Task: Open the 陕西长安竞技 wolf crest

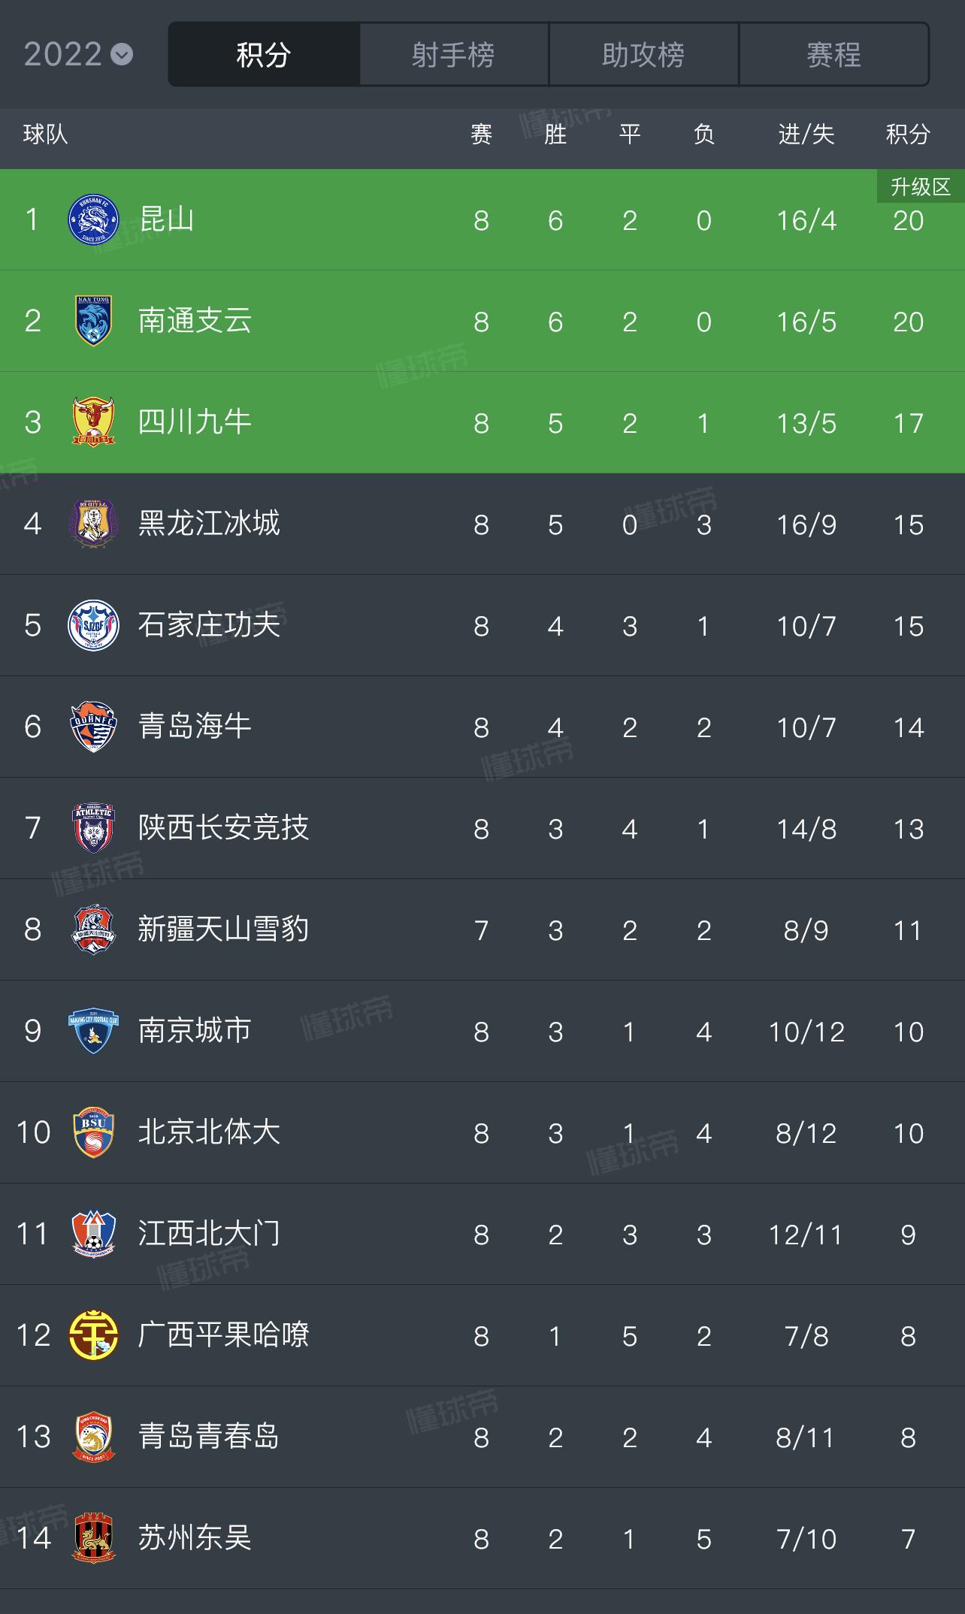Action: point(93,828)
